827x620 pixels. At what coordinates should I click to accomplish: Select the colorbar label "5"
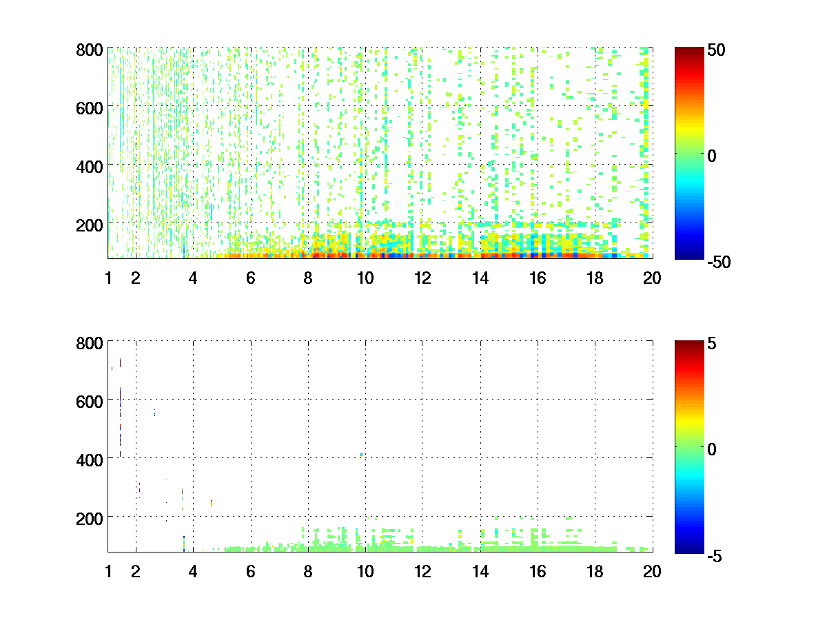[x=712, y=342]
